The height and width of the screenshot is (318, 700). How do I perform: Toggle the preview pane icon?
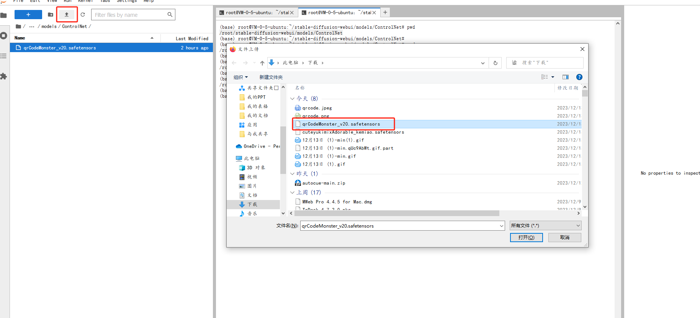(x=566, y=77)
